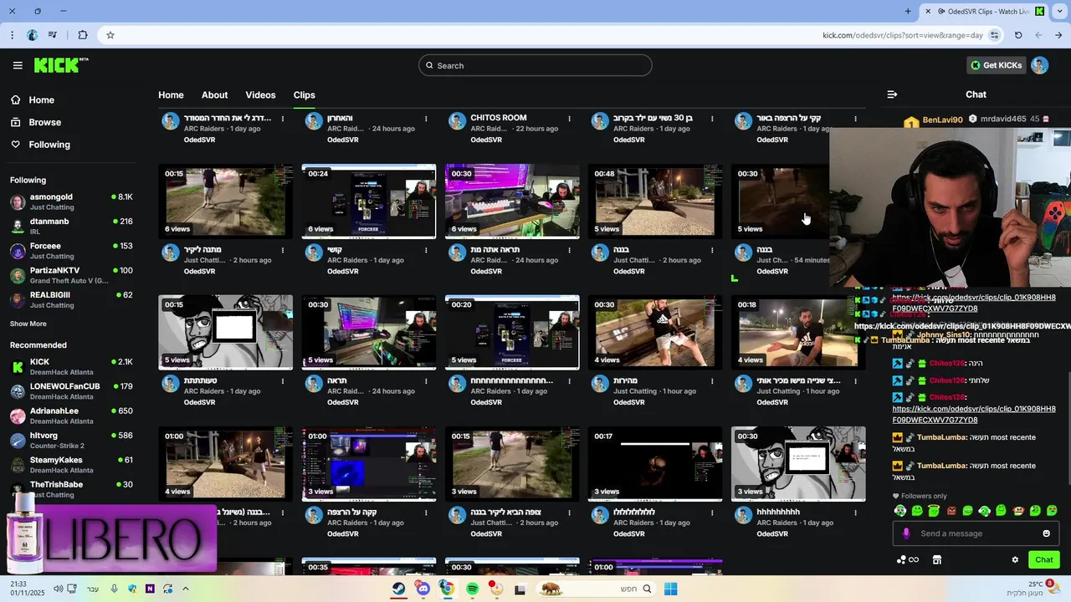This screenshot has width=1071, height=602.
Task: Open dtanmanb channel in Following list
Action: [x=71, y=226]
